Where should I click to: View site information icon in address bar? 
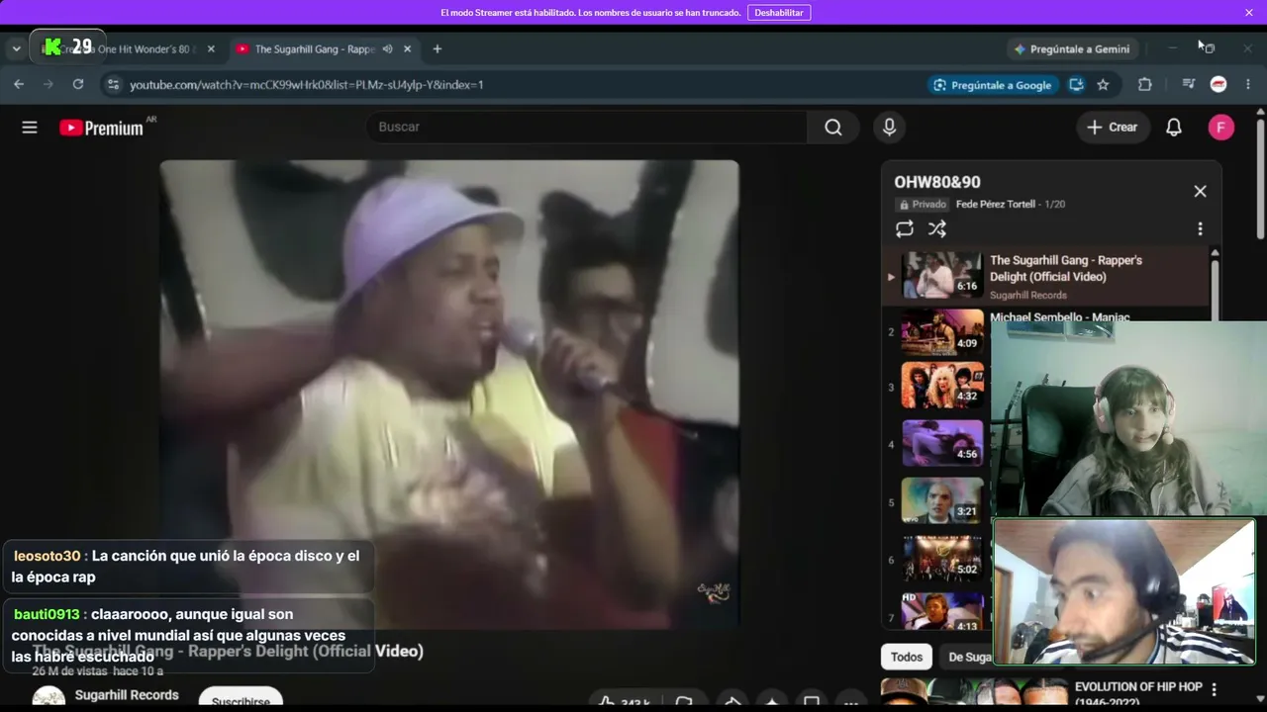point(113,85)
